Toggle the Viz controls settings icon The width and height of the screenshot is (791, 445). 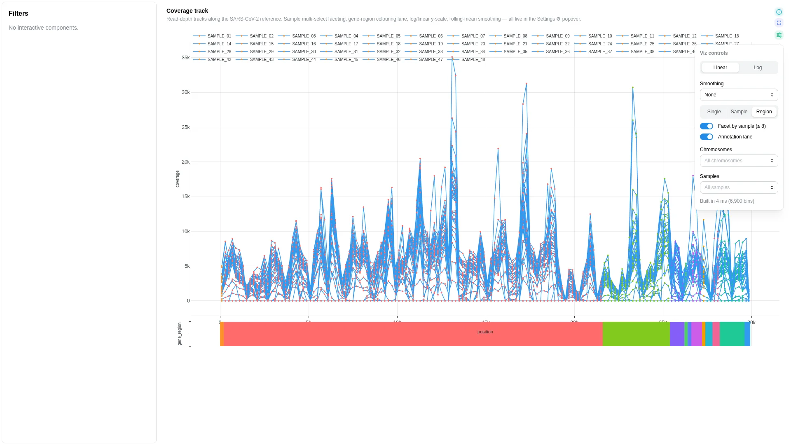[779, 35]
